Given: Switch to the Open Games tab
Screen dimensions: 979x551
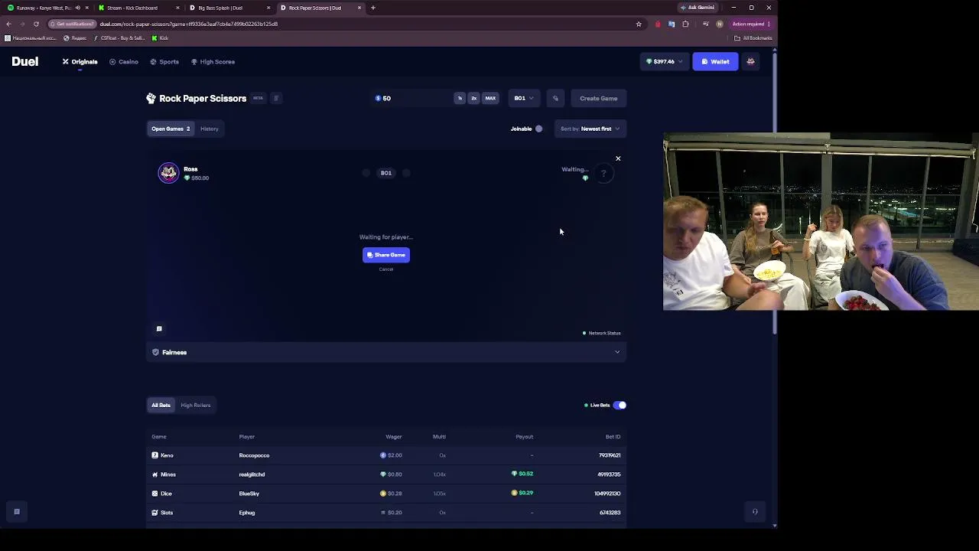Looking at the screenshot, I should [x=171, y=129].
